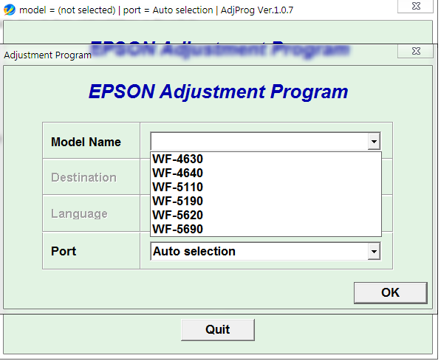Choose WF-5190 in the dropdown list
The height and width of the screenshot is (361, 441).
pyautogui.click(x=265, y=202)
